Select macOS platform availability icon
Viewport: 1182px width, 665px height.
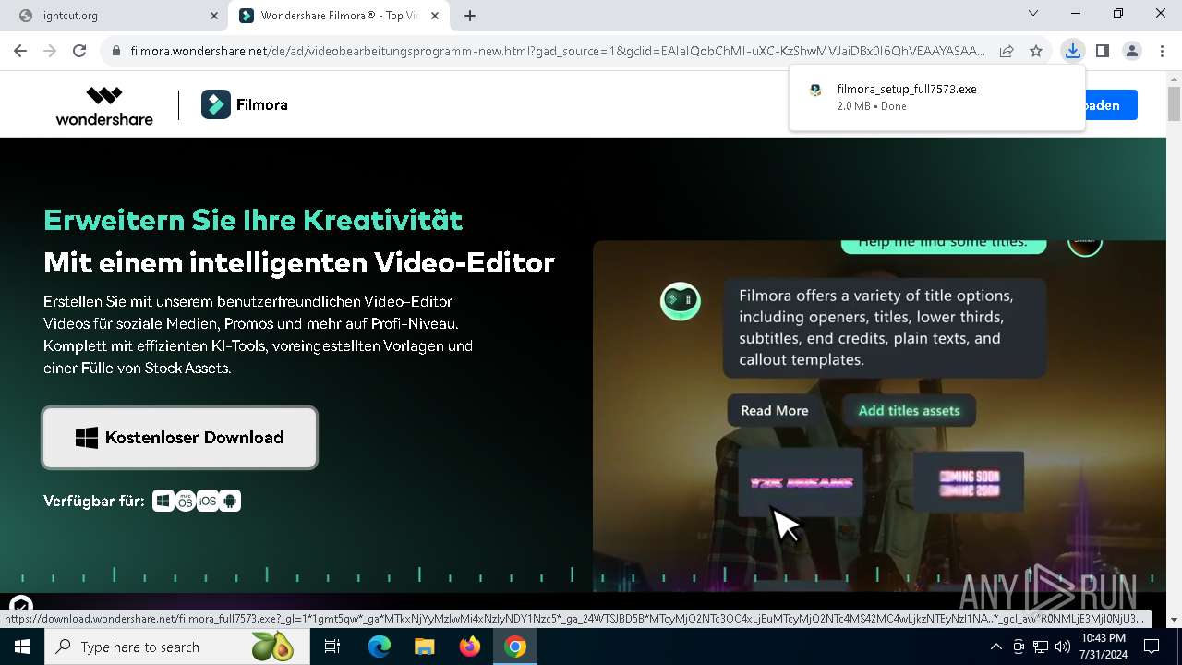coord(186,501)
